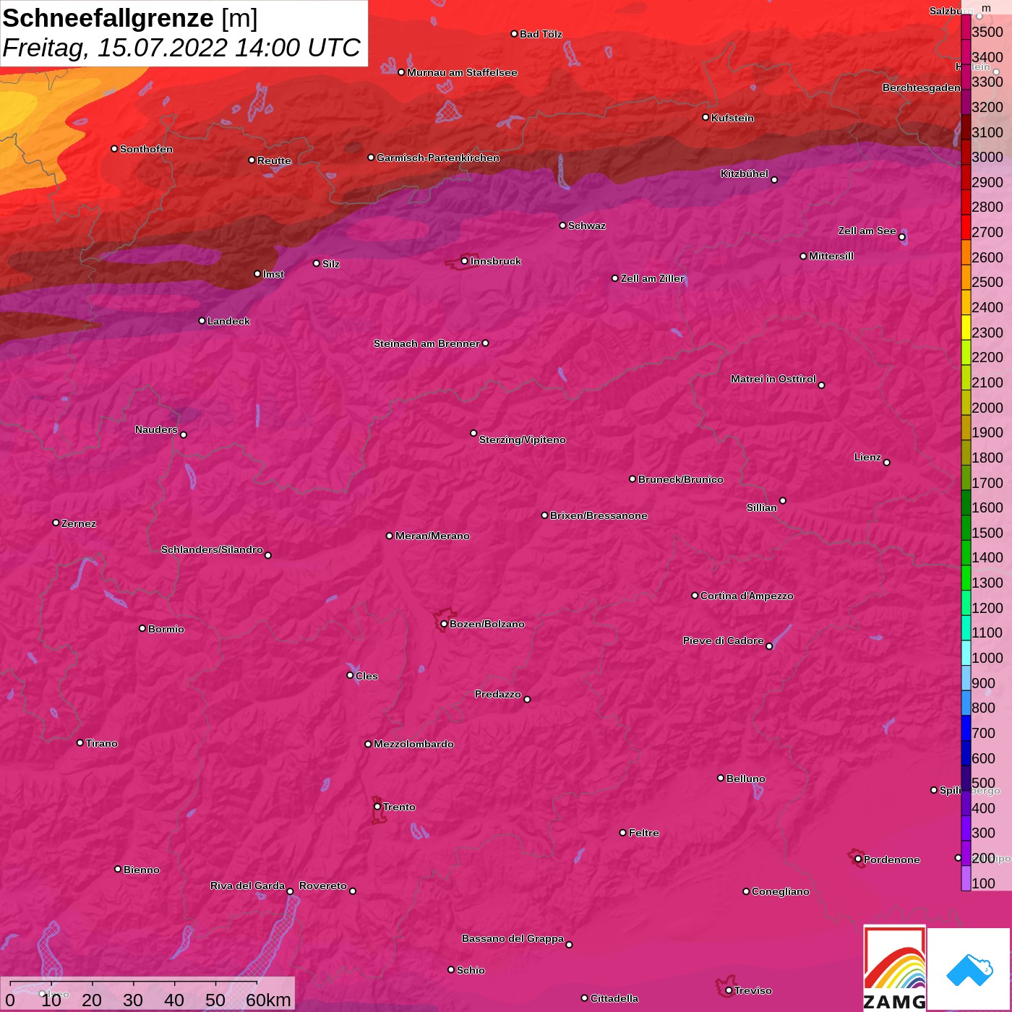Click the Bienno marker dot

point(118,869)
